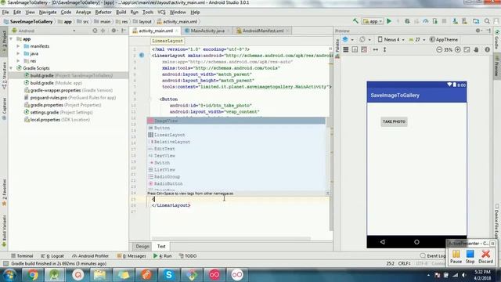
Task: Open Project Structure toolbar icon
Action: [x=476, y=21]
